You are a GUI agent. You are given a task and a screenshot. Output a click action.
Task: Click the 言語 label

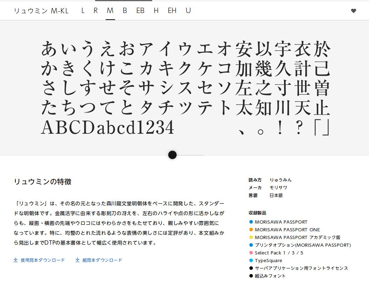tap(253, 195)
